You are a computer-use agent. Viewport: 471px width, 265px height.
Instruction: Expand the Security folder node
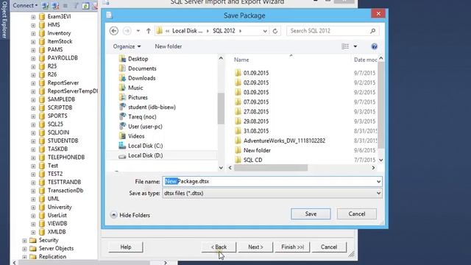(x=24, y=241)
